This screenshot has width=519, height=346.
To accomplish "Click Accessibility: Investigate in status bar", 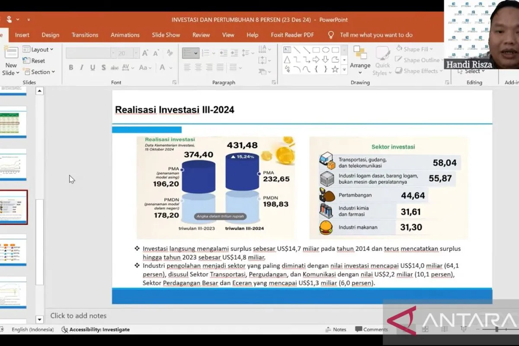I will click(95, 330).
